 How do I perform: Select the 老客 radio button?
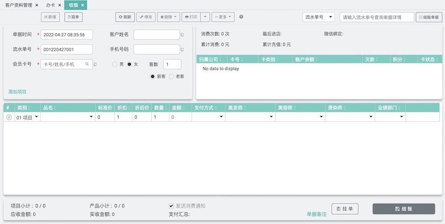pos(171,76)
